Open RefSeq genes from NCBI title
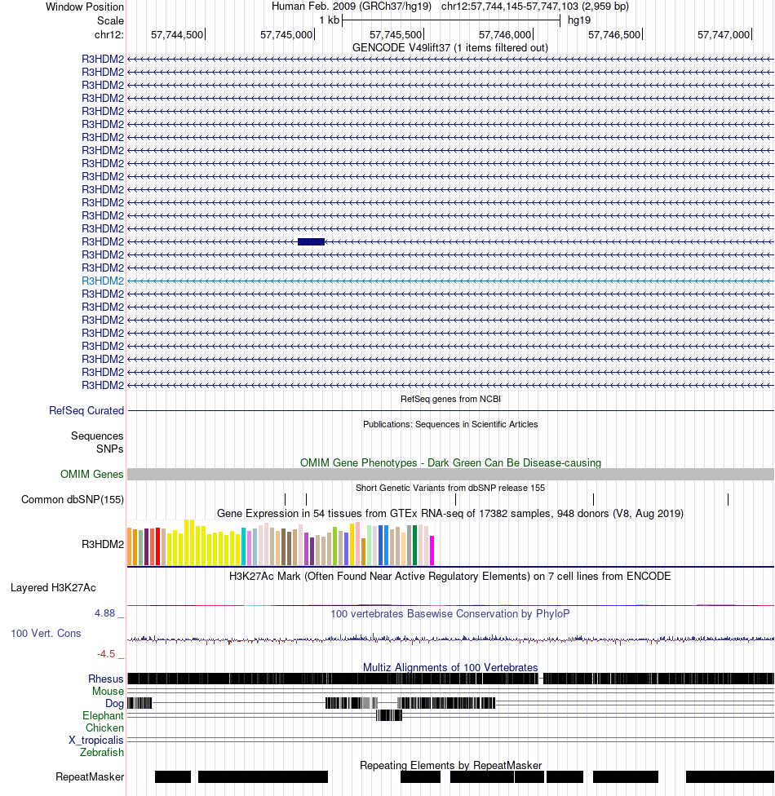Image resolution: width=775 pixels, height=796 pixels. click(x=450, y=399)
